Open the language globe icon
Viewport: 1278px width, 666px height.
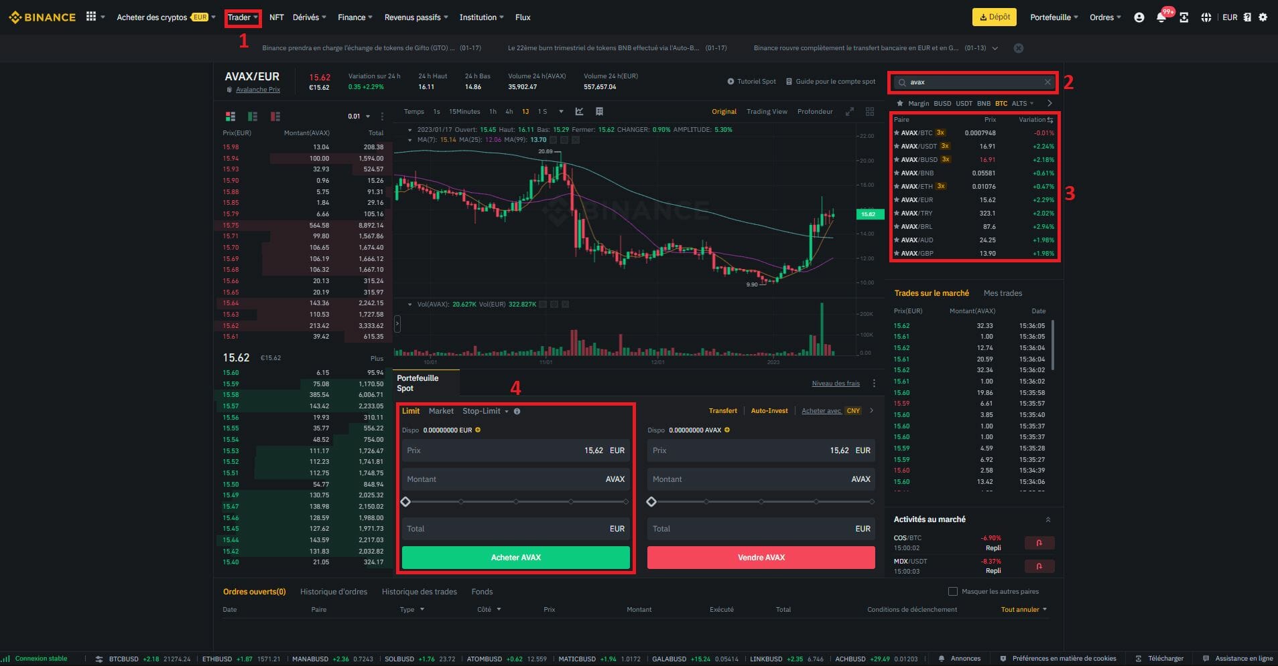(x=1206, y=17)
